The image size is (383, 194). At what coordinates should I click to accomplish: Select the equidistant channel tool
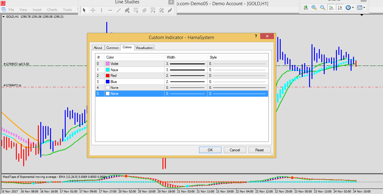click(x=144, y=10)
